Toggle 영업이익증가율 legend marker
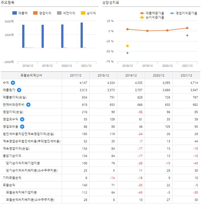The height and width of the screenshot is (204, 201). coord(172,13)
